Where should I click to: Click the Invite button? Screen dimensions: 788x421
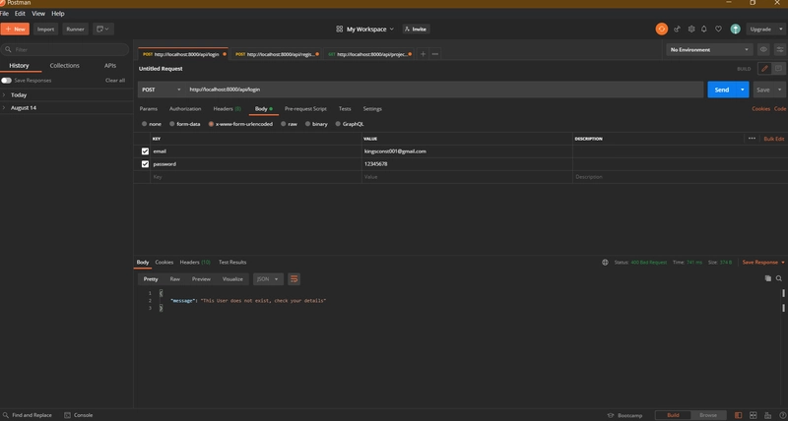click(x=416, y=30)
